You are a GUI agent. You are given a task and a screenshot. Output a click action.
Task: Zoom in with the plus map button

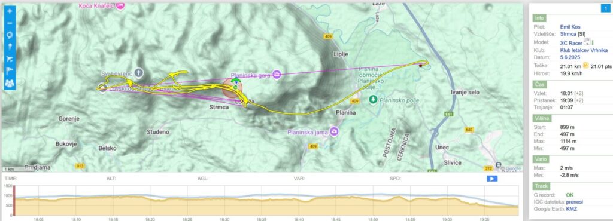point(10,11)
